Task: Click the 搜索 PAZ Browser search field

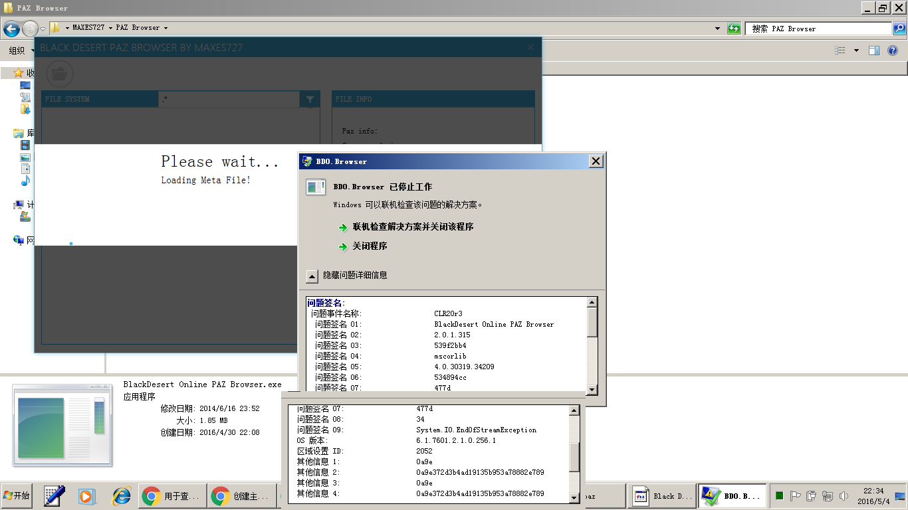Action: [x=818, y=29]
